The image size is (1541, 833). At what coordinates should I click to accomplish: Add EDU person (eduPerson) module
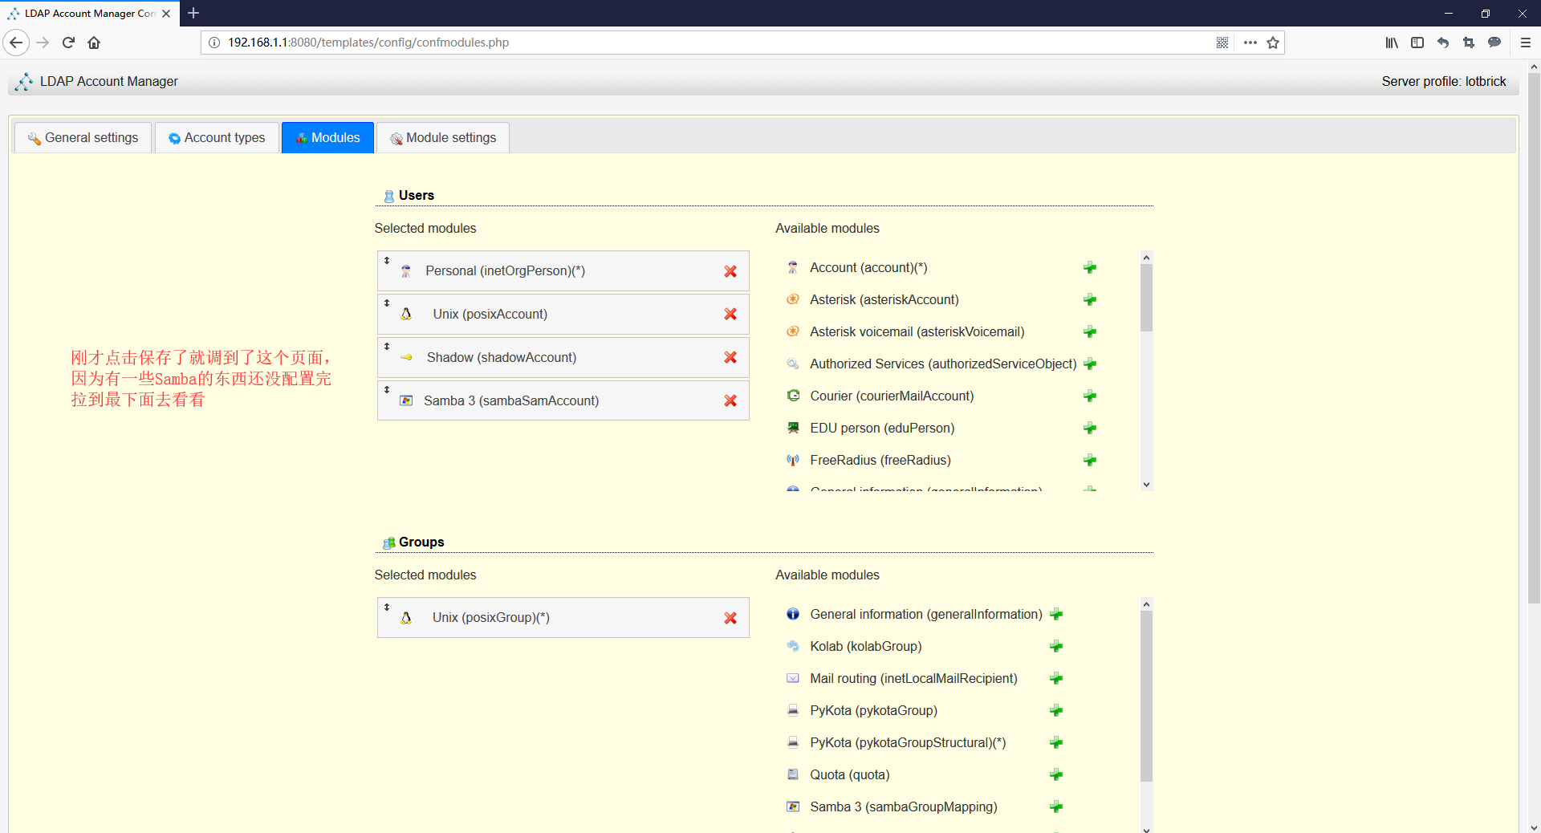1090,428
